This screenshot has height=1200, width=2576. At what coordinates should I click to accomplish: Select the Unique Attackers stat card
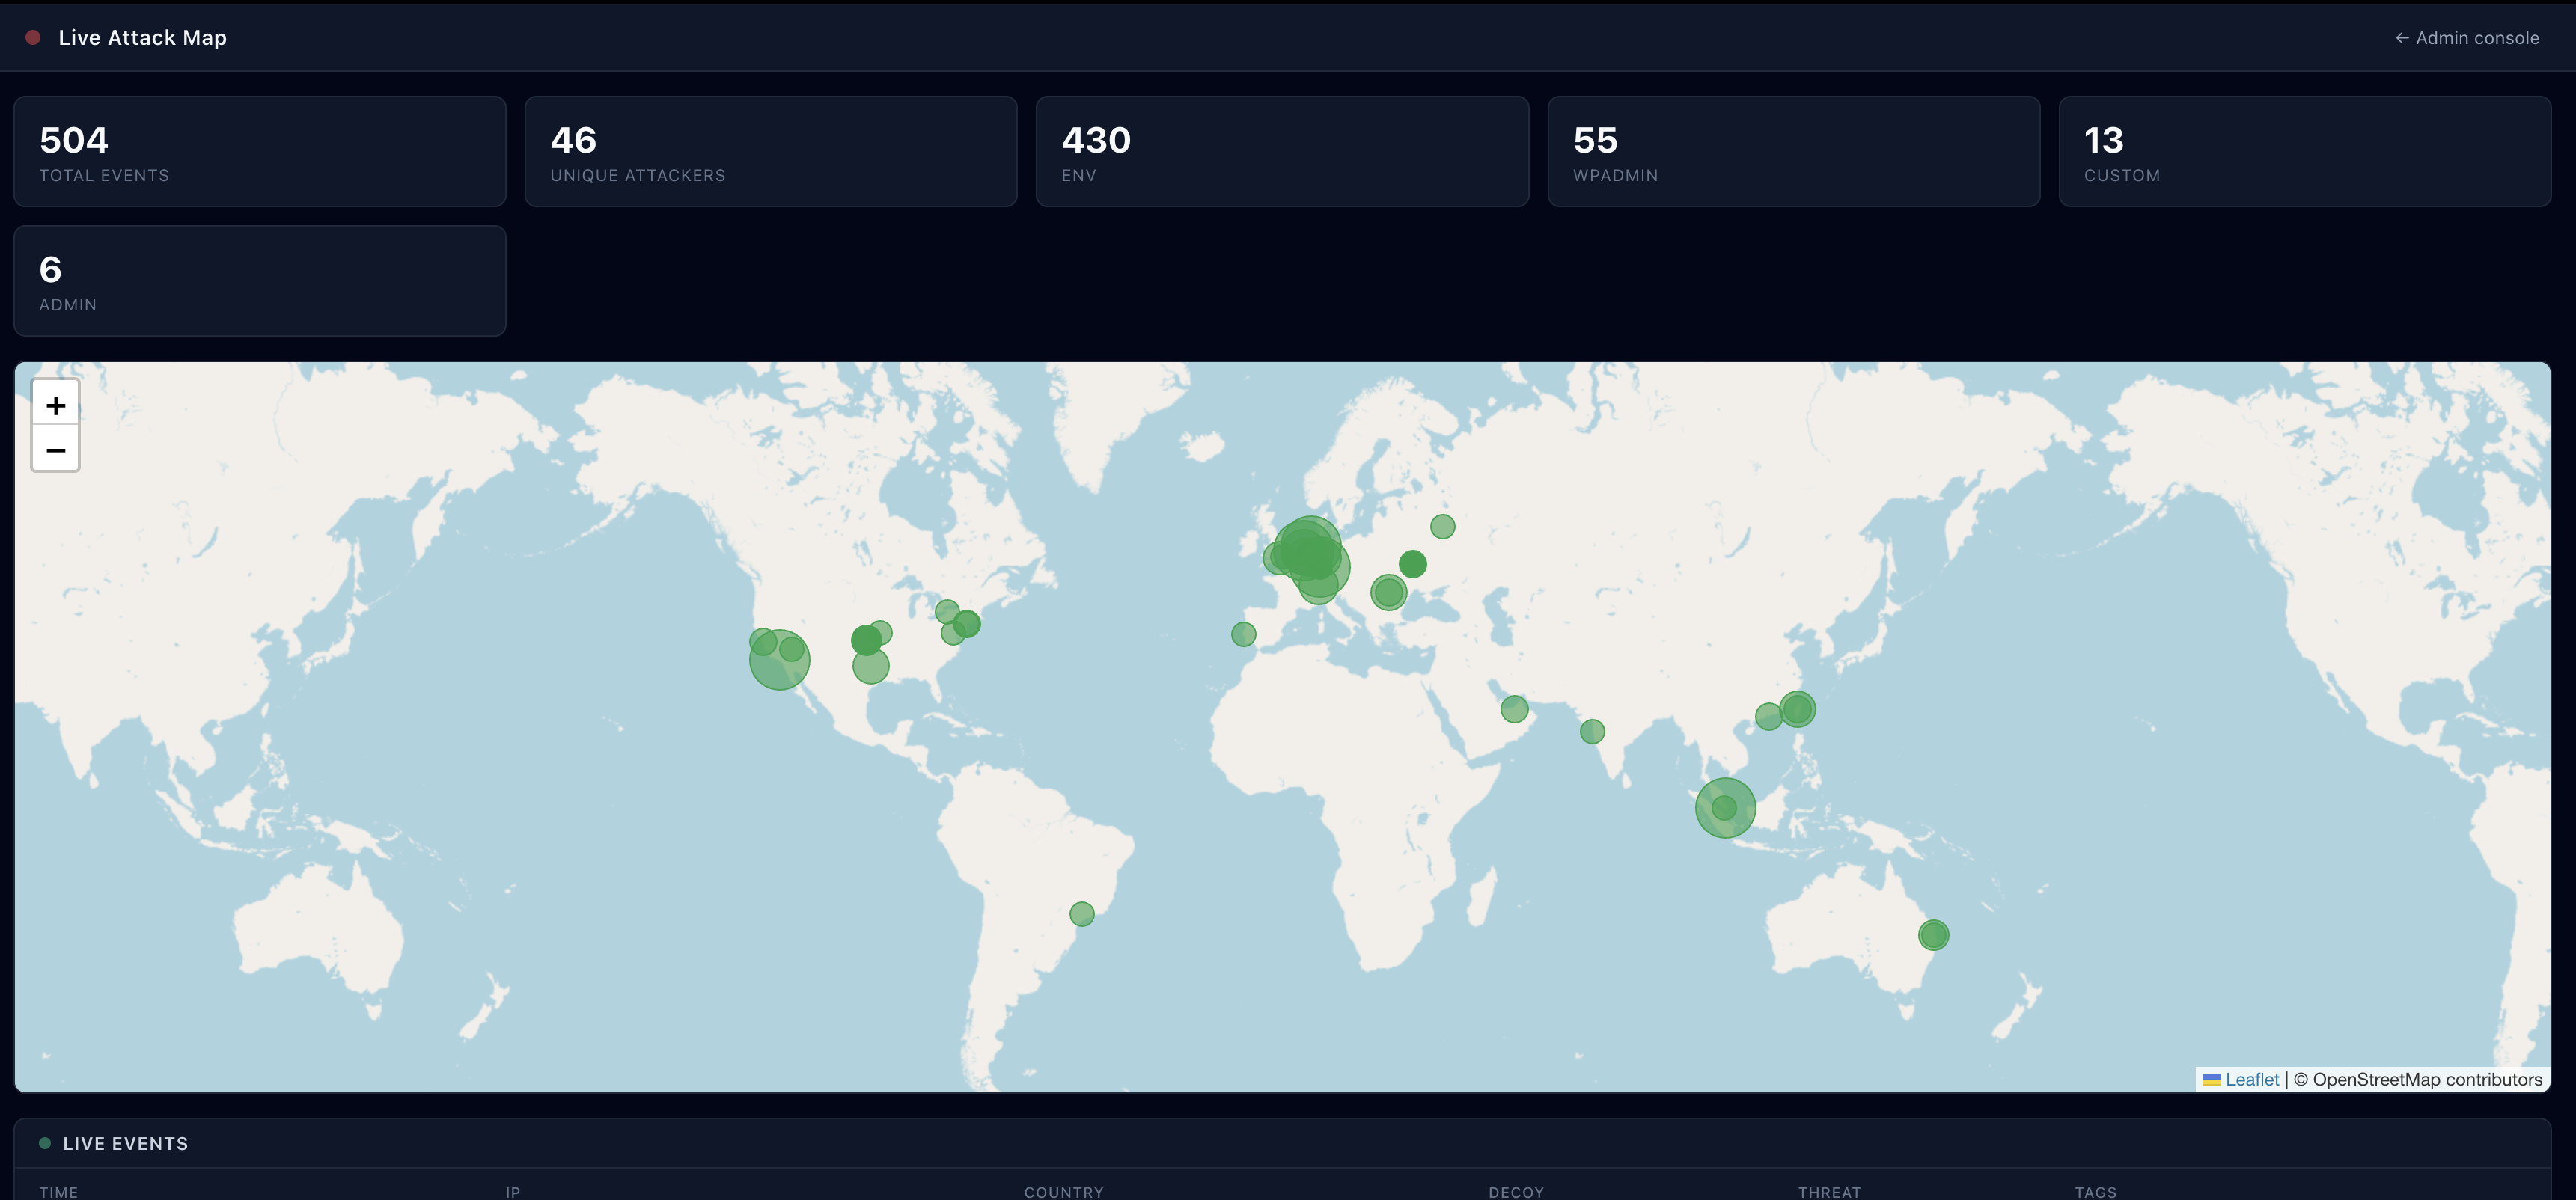point(771,151)
